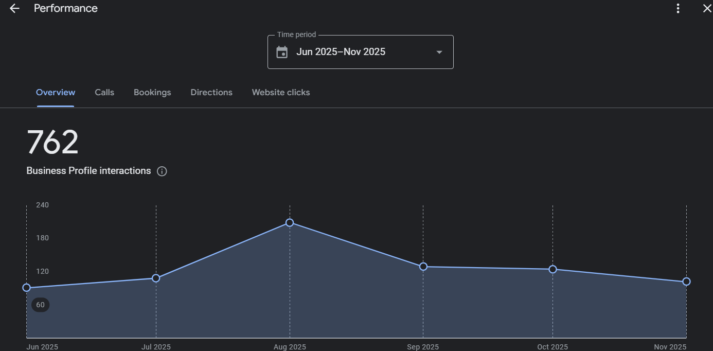Click the highlighted 60 axis label badge
The image size is (713, 351).
coord(40,305)
